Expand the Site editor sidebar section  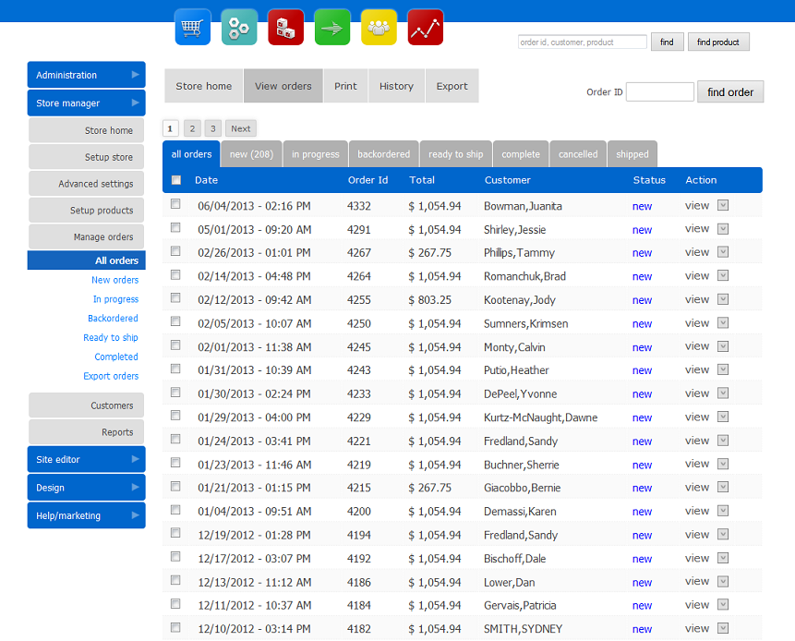click(x=86, y=459)
